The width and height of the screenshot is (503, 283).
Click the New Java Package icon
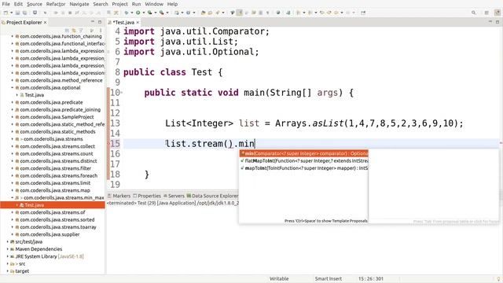tap(176, 13)
